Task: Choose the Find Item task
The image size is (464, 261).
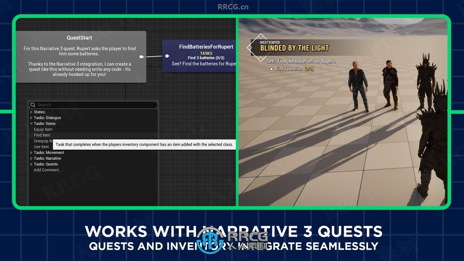Action: coord(42,135)
